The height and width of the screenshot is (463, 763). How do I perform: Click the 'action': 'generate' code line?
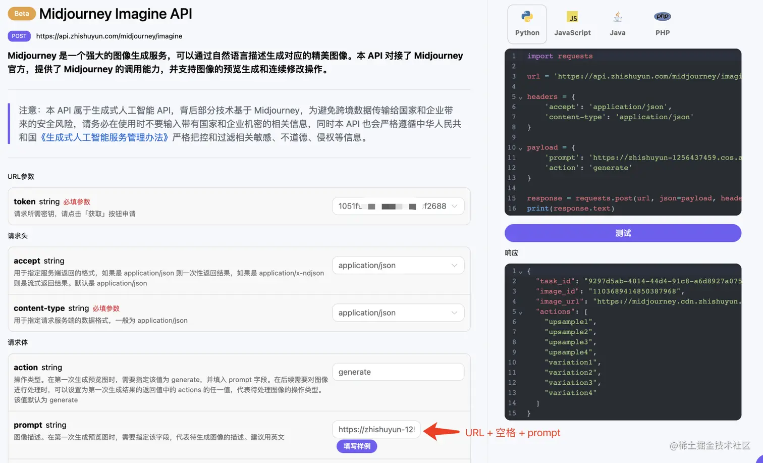pyautogui.click(x=588, y=168)
